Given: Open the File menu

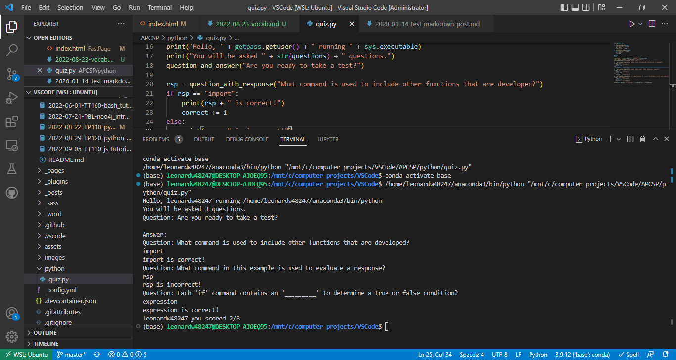Looking at the screenshot, I should point(26,8).
